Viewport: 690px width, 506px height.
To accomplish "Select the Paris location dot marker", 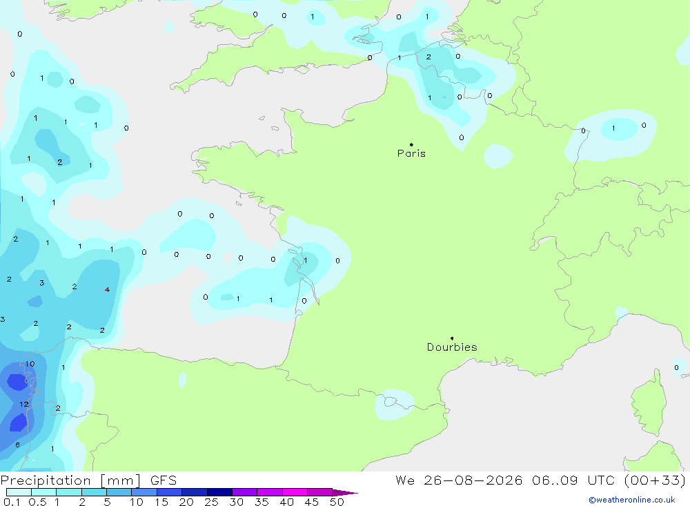I will click(x=411, y=144).
